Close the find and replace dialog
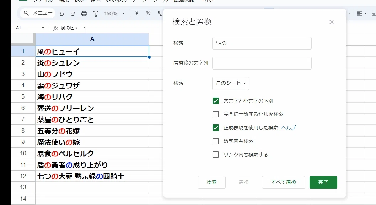The image size is (376, 205). [332, 22]
